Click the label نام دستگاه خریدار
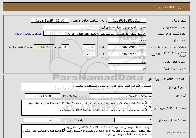The width and height of the screenshot is (196, 138). [x=174, y=27]
